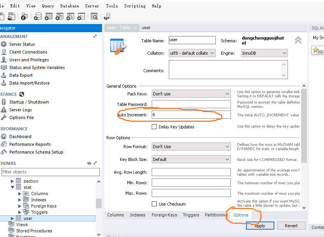Create a new stored procedure toolbar icon
The width and height of the screenshot is (324, 237).
(70, 16)
